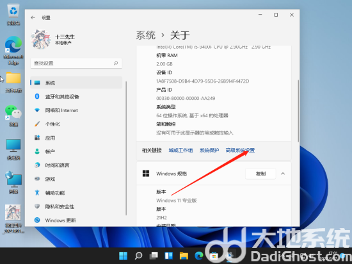Open the Network desktop icon

click(x=13, y=183)
